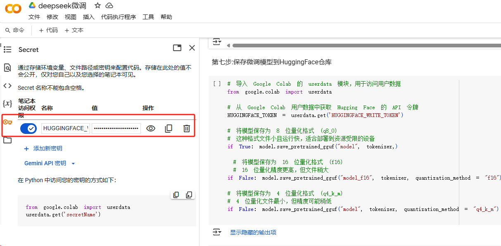501x246 pixels.
Task: Pop out the Secret panel into a tab
Action: click(x=177, y=48)
